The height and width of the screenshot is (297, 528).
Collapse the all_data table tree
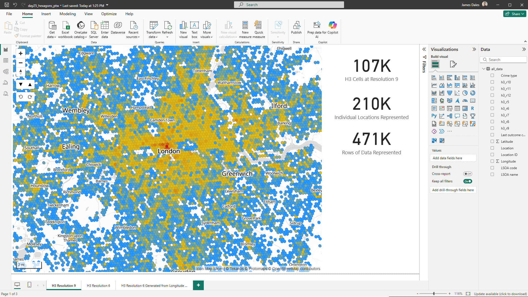click(x=484, y=69)
